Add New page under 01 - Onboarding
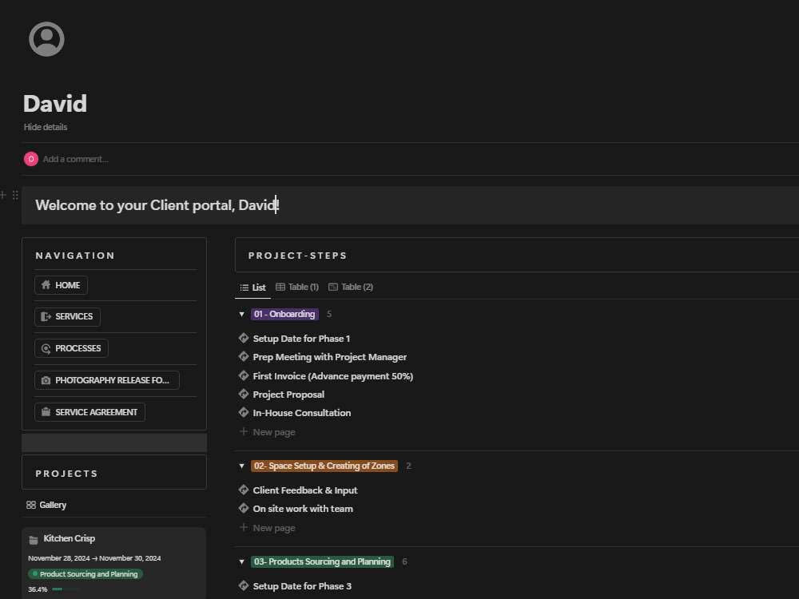Viewport: 799px width, 599px height. [x=268, y=432]
